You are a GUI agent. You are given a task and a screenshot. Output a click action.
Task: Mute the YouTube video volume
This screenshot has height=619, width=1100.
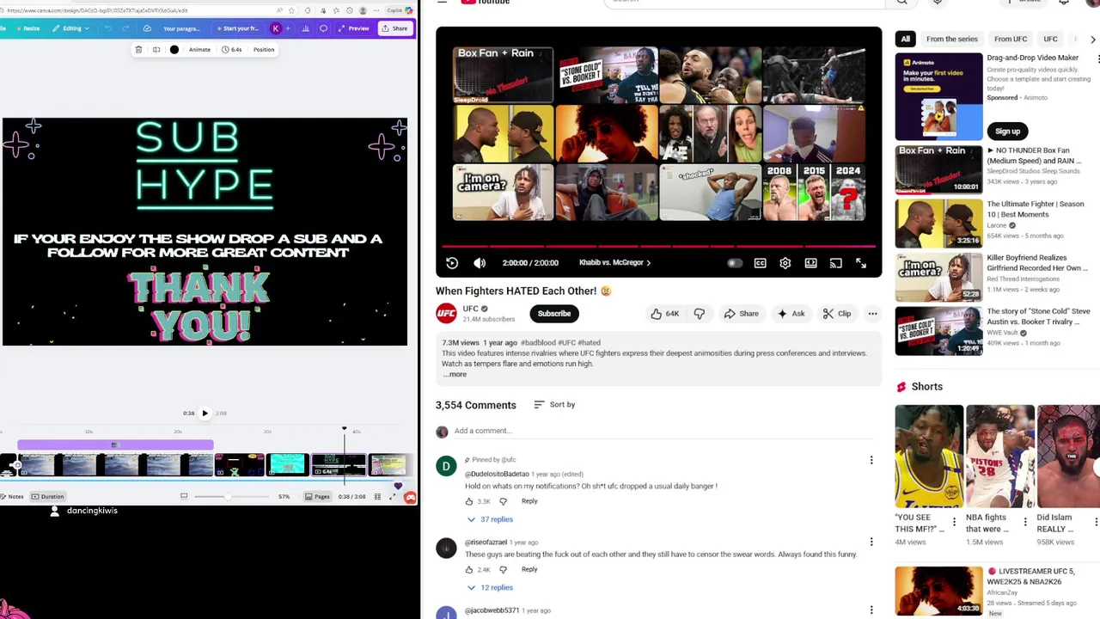(480, 263)
